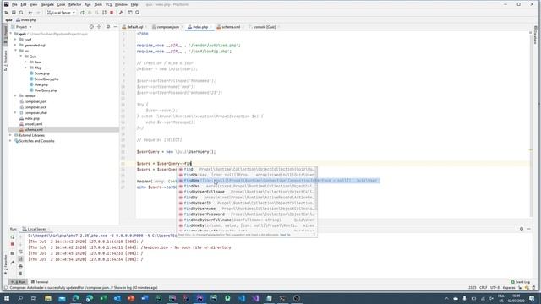Click the Run tool window button
541x304 pixels.
tap(18, 282)
